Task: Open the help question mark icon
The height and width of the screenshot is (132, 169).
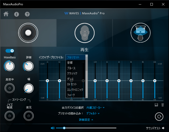Action: point(27,14)
